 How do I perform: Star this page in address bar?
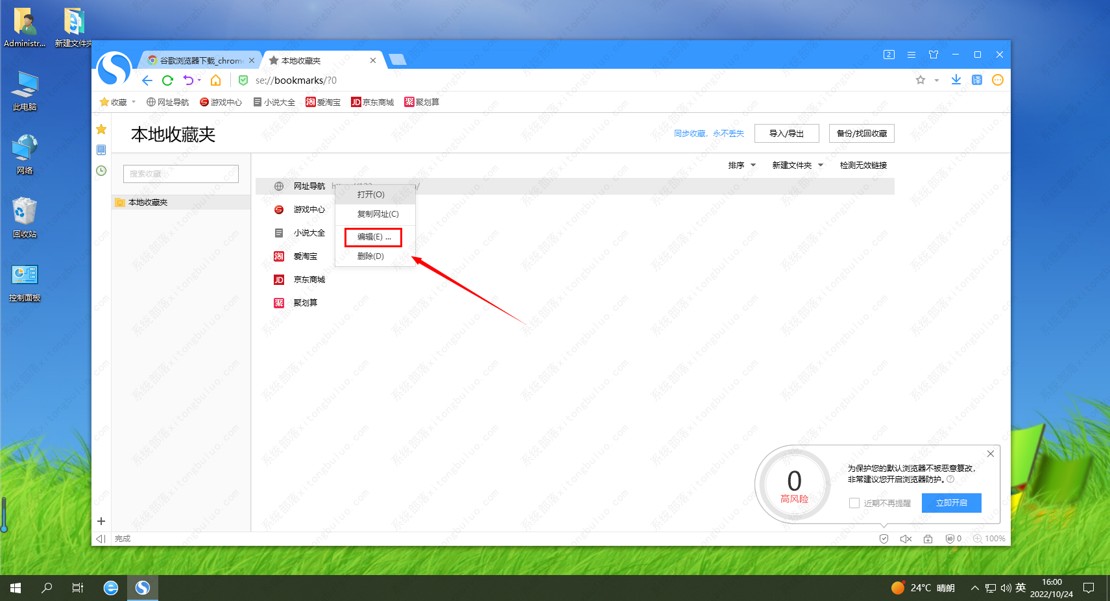point(920,80)
